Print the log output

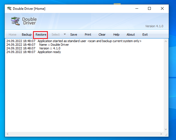(x=88, y=35)
